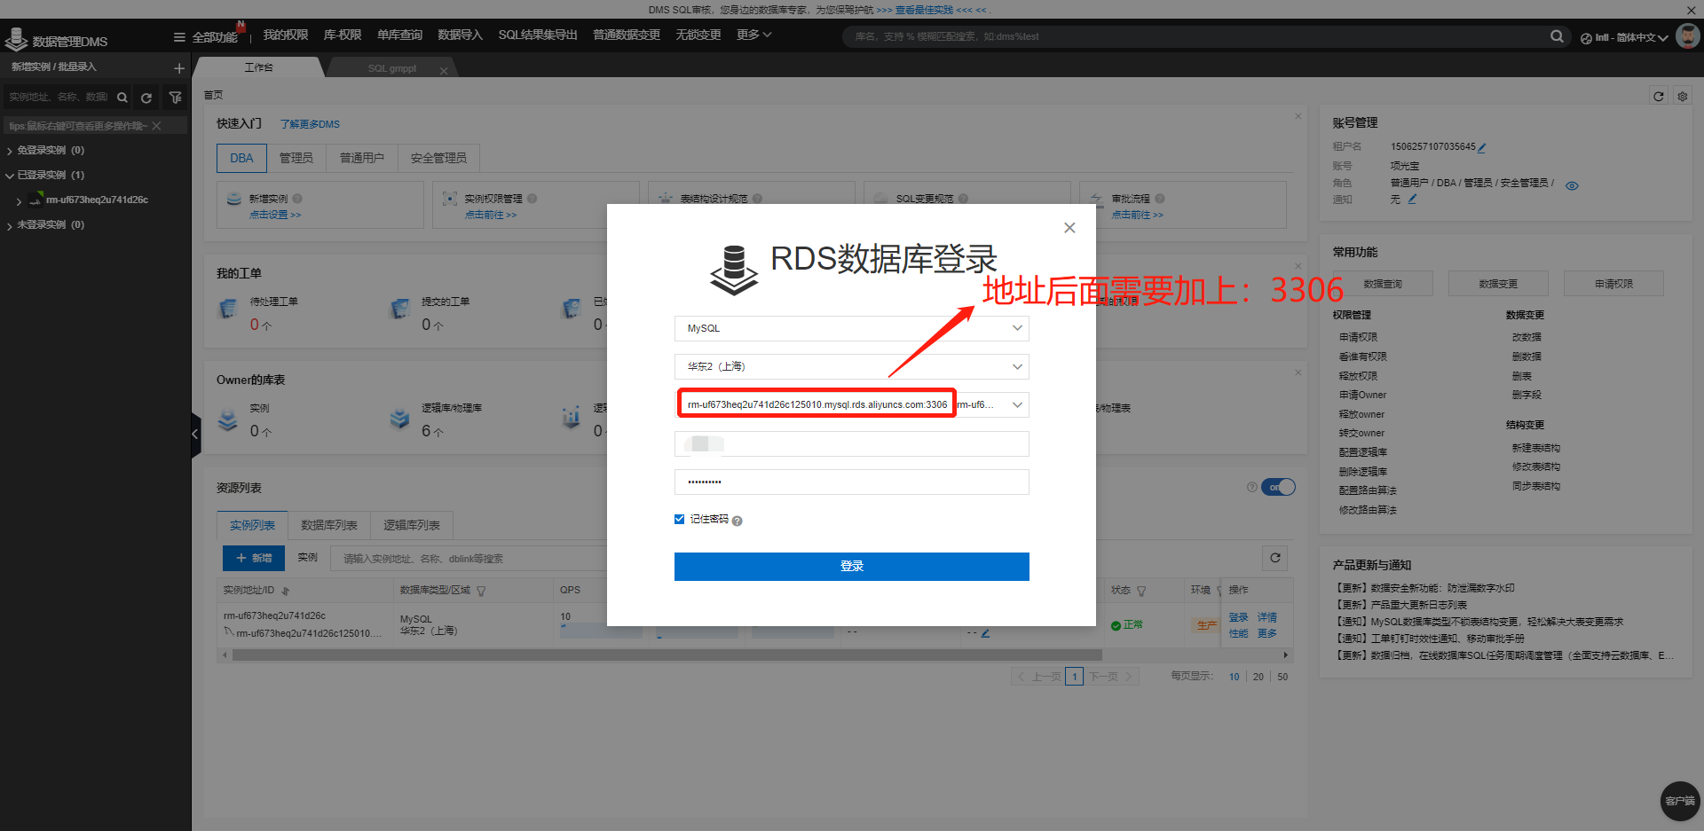Switch to 数据库列表 tab

tap(329, 525)
